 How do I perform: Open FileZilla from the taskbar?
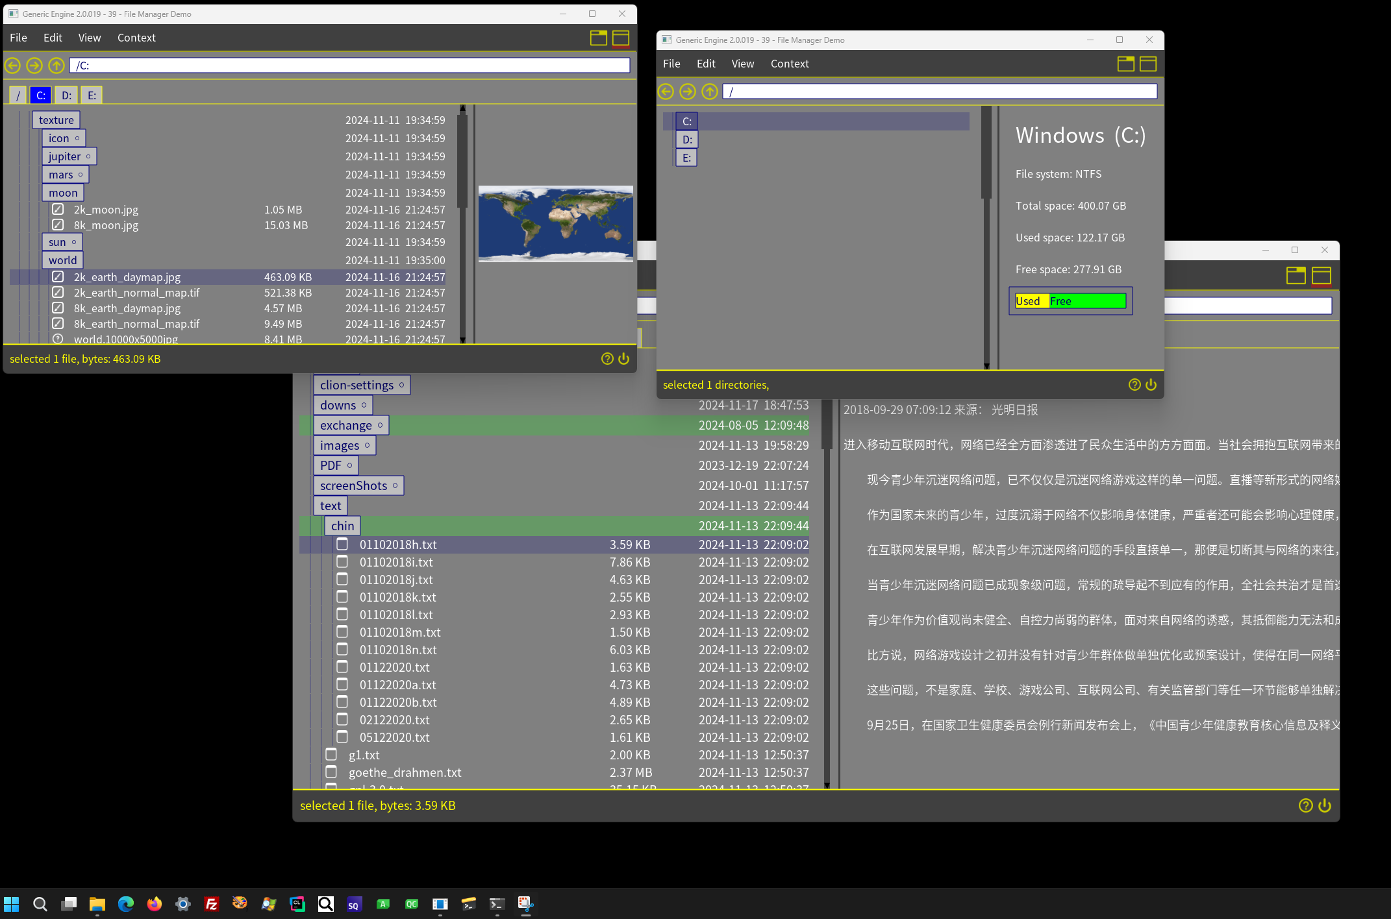coord(211,904)
